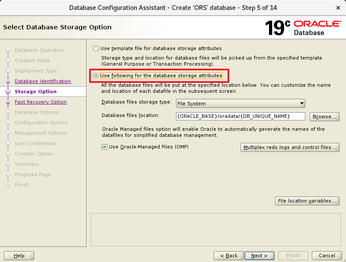Click 'Configuration Options' step label

pyautogui.click(x=41, y=123)
